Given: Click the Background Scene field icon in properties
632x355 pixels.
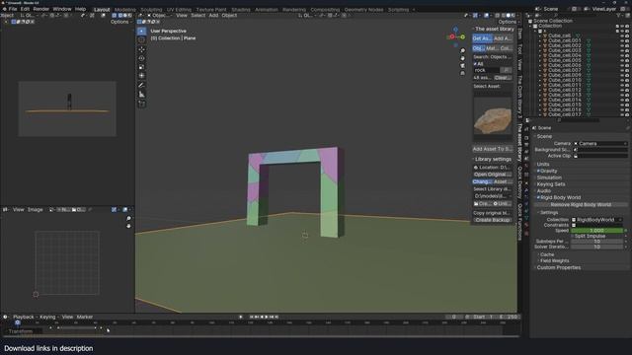Looking at the screenshot, I should [x=575, y=150].
